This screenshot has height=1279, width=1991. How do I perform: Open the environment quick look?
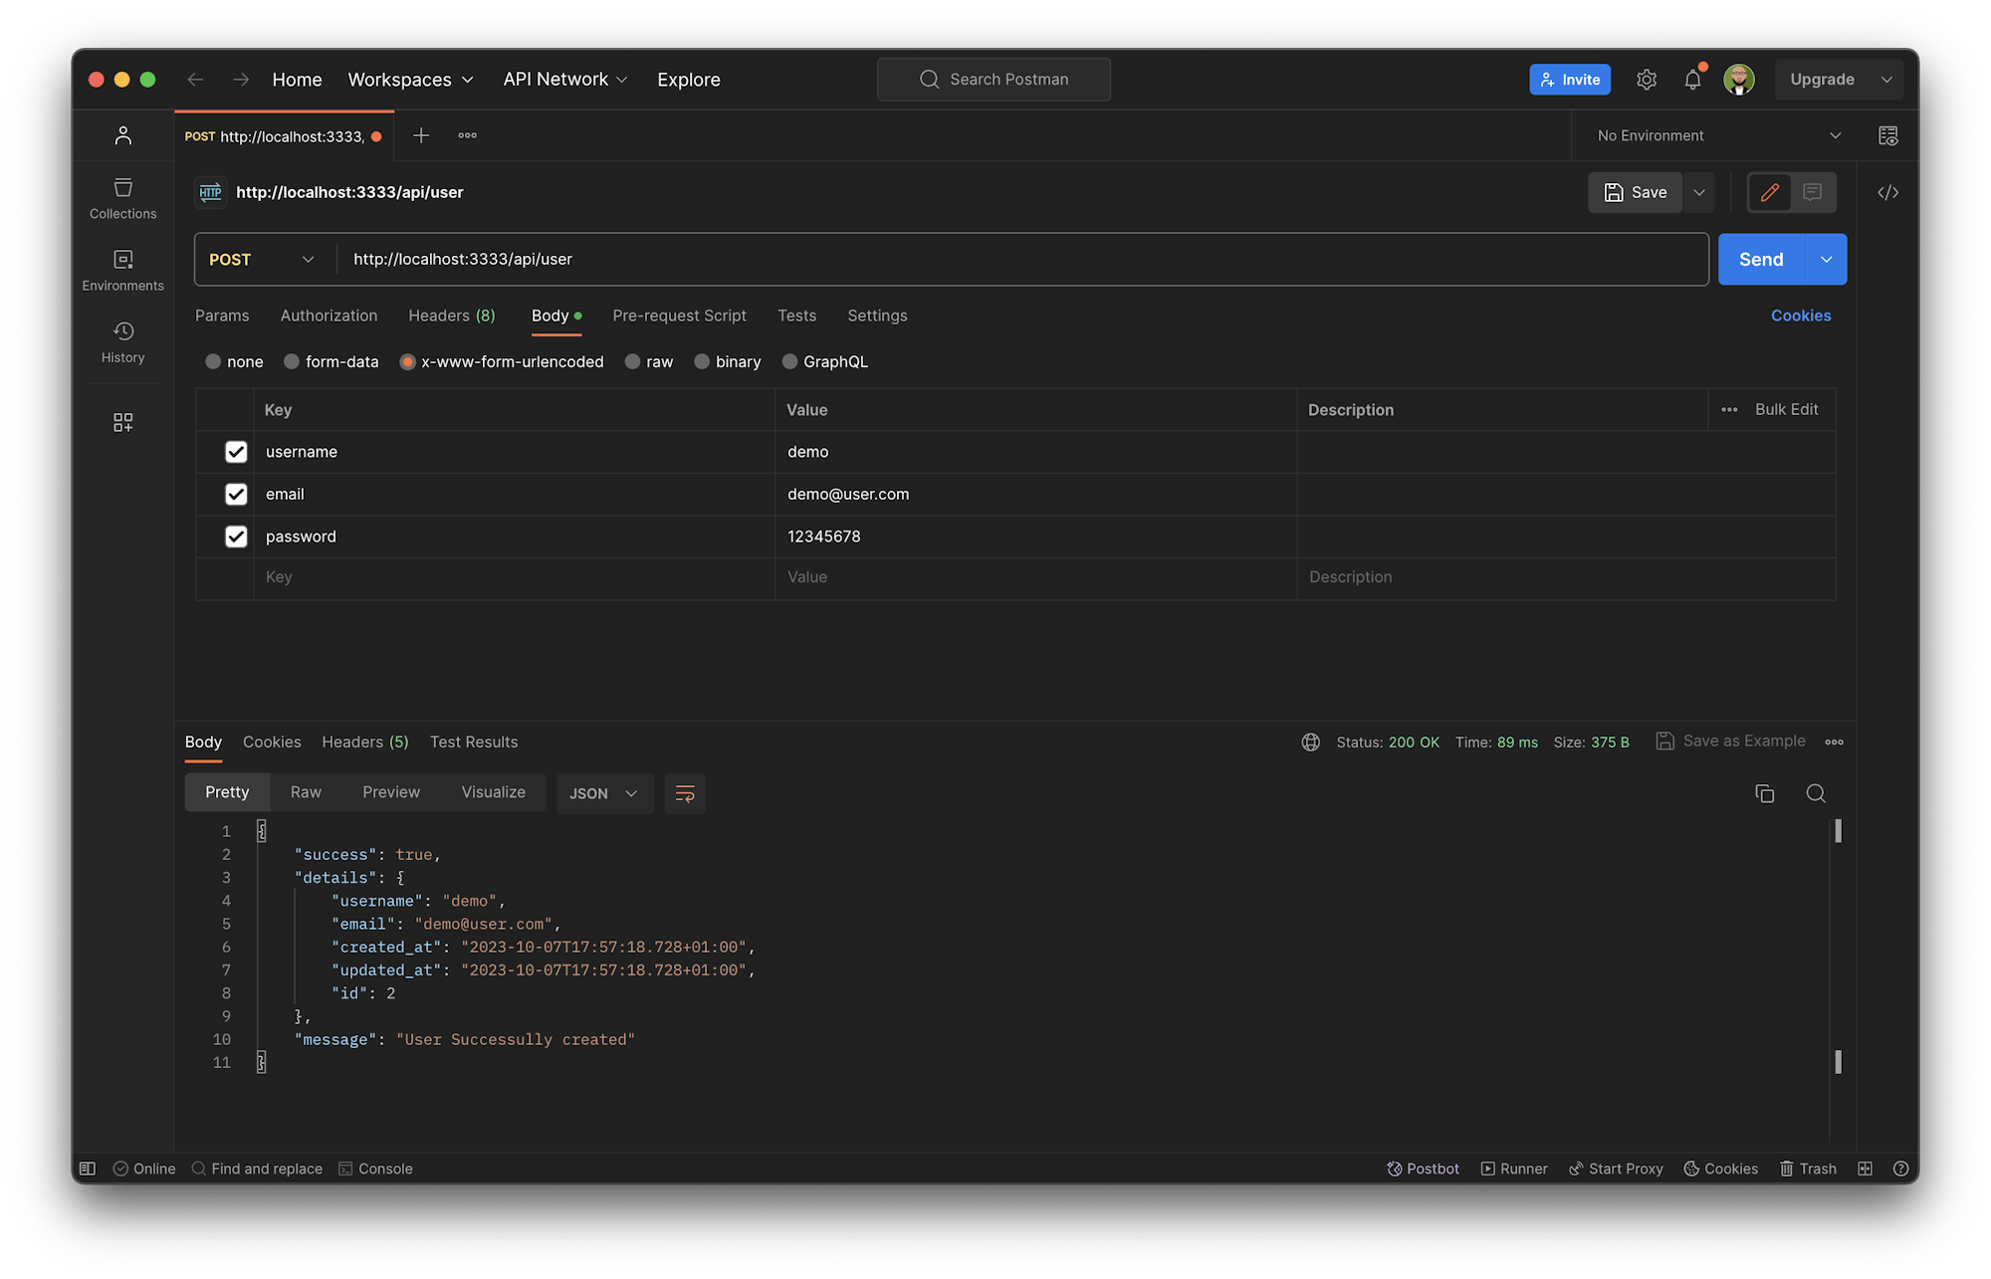click(x=1887, y=135)
